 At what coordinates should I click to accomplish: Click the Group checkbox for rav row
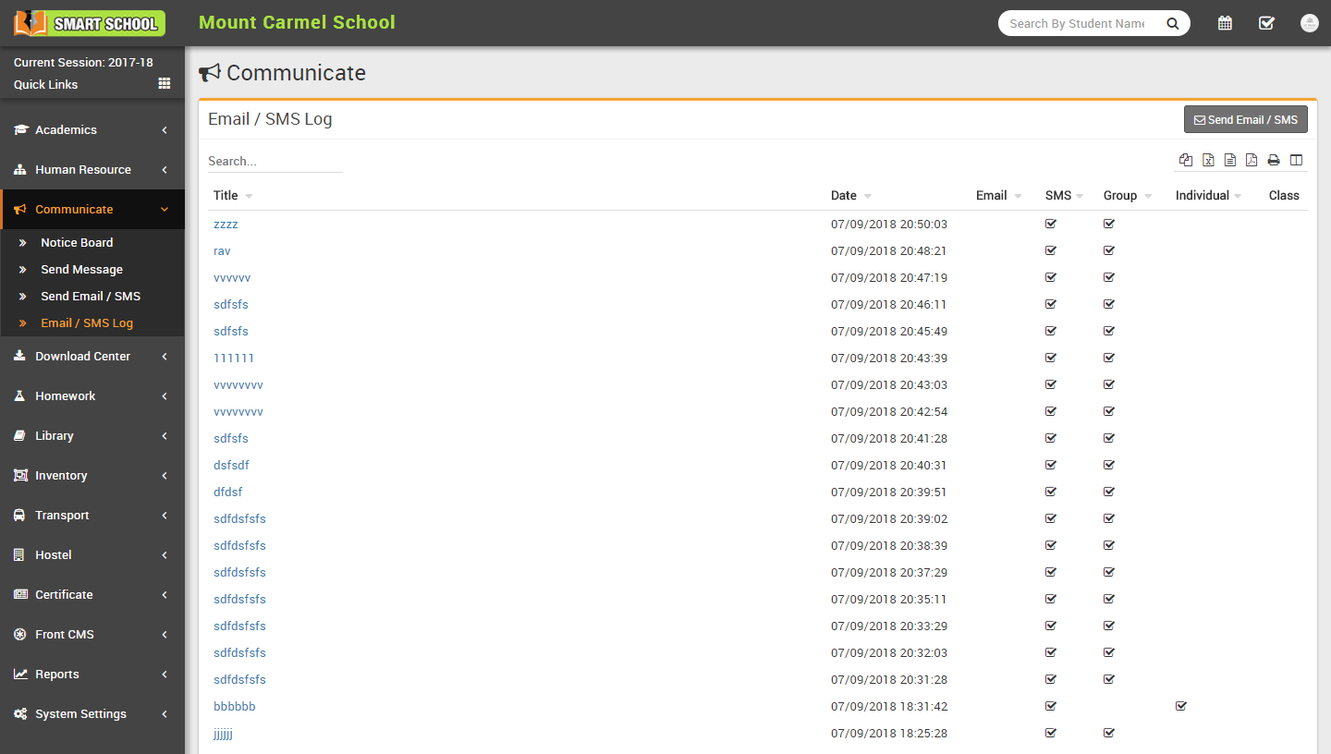[x=1109, y=250]
